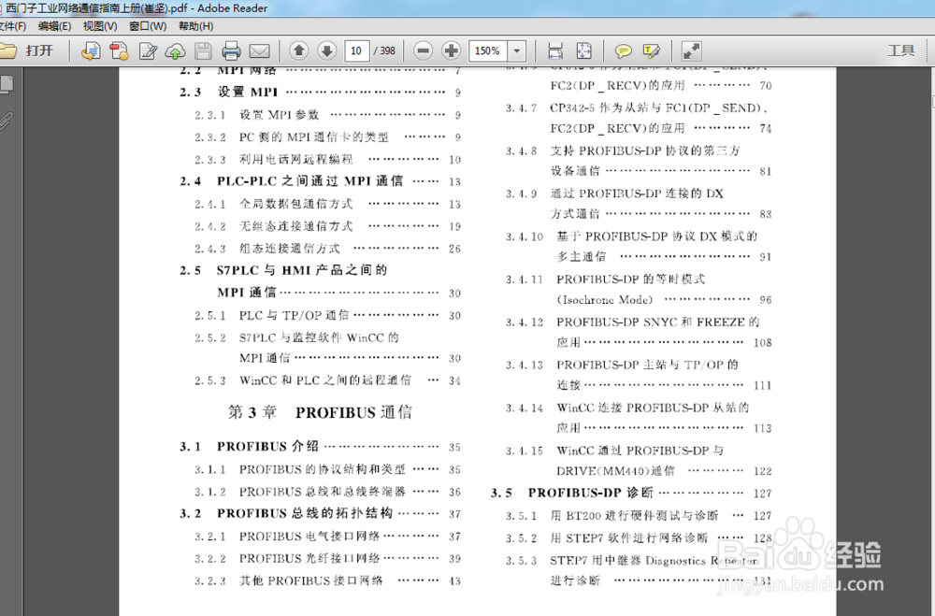Image resolution: width=935 pixels, height=616 pixels.
Task: Click the upload to cloud icon
Action: point(176,51)
